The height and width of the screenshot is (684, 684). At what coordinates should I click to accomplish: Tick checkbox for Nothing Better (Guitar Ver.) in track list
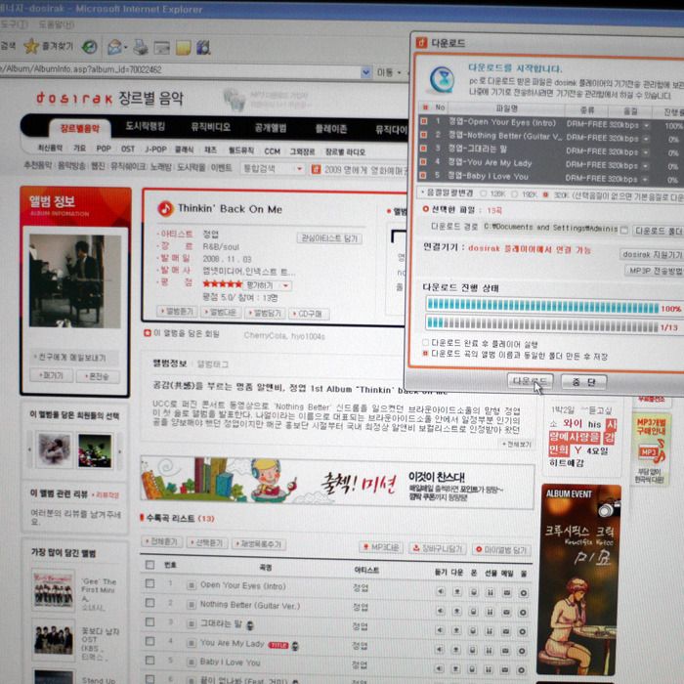tap(150, 603)
